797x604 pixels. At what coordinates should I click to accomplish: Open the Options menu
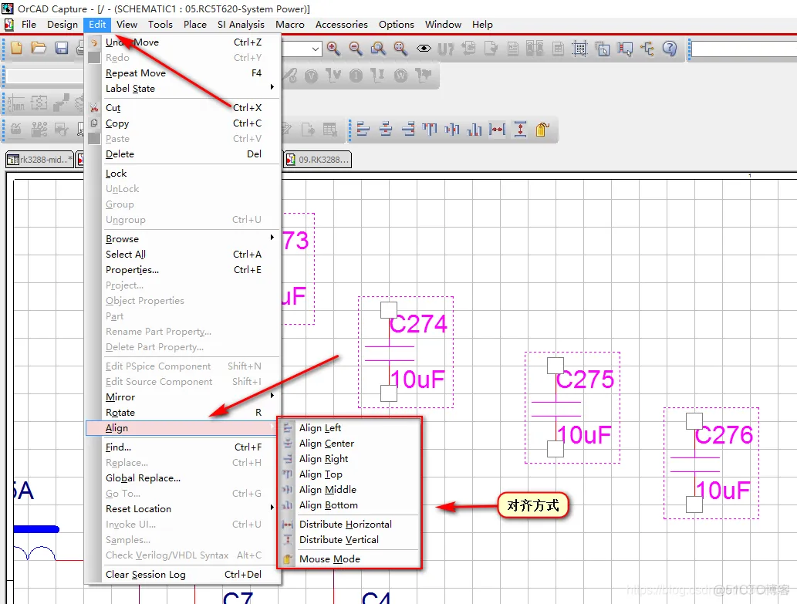coord(396,25)
